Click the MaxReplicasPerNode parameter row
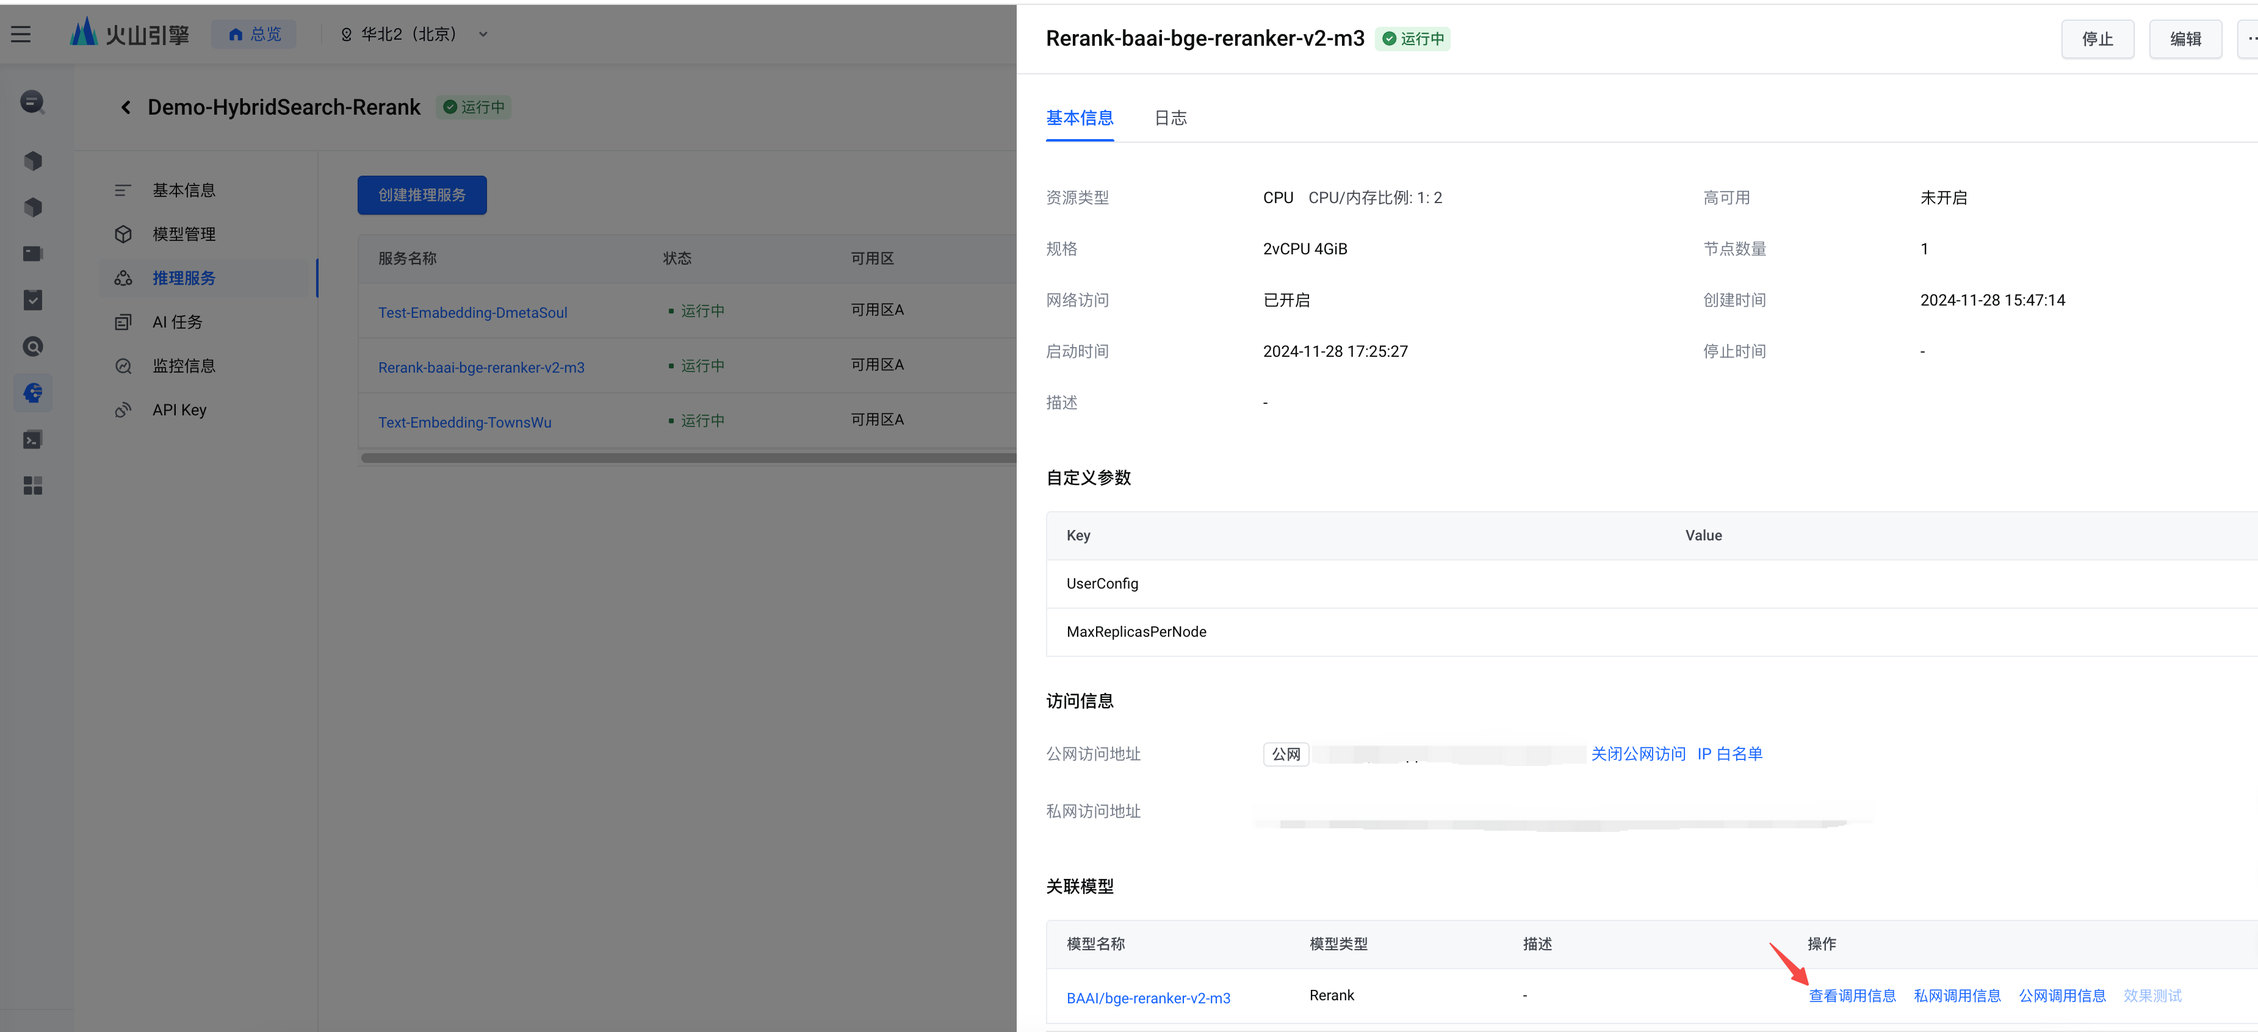This screenshot has height=1032, width=2258. [1651, 632]
